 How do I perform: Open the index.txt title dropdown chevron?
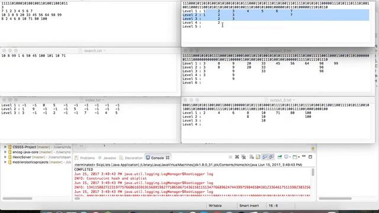pos(103,100)
